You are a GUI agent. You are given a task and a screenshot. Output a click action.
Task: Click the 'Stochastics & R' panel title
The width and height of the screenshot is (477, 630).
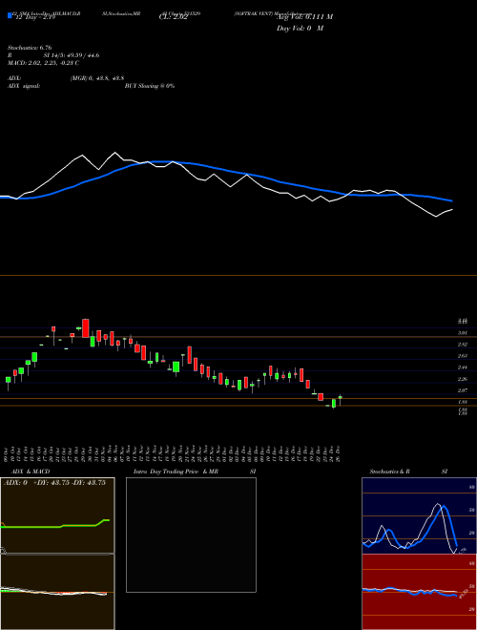click(x=390, y=472)
